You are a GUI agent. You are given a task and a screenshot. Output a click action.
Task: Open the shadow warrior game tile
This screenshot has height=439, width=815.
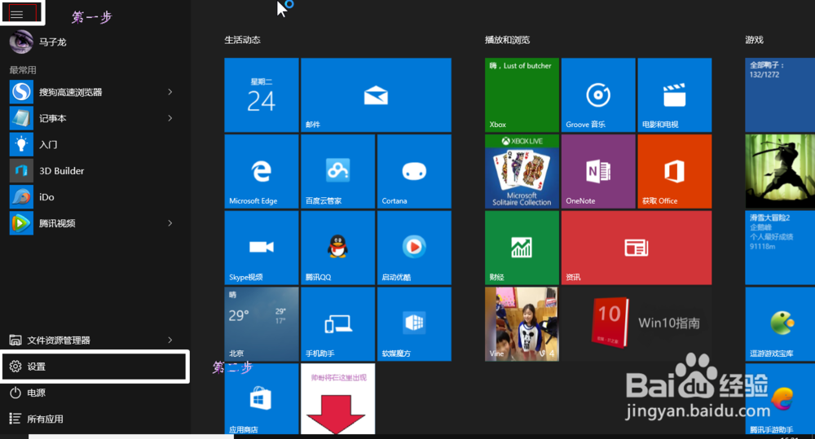pos(780,171)
